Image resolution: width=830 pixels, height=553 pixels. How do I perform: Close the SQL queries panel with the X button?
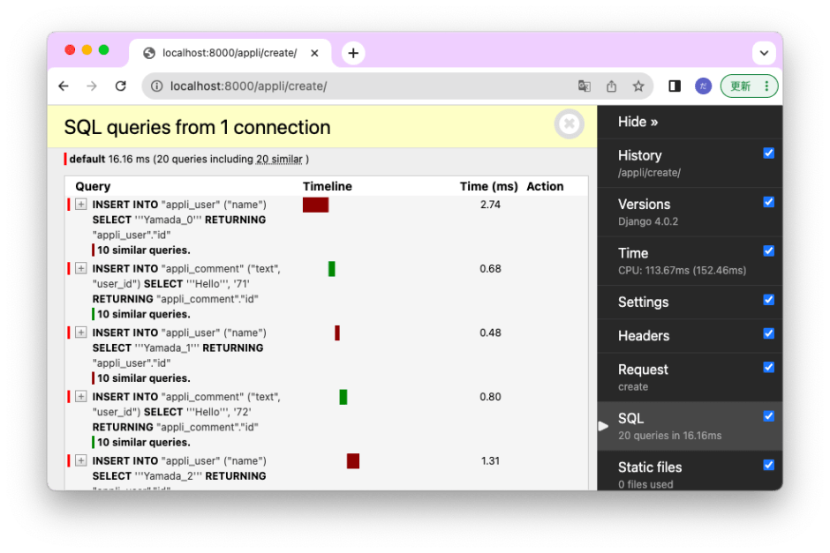[569, 124]
